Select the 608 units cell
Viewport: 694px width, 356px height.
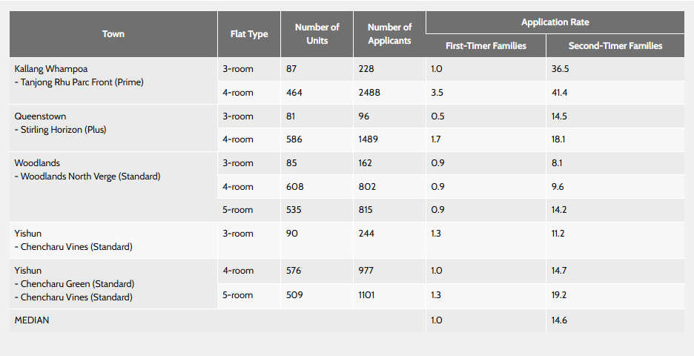coord(294,187)
